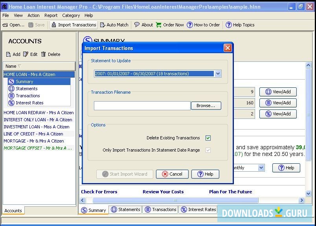Toggle Only Import In Statement Date Range checkbox
This screenshot has height=226, width=316.
click(208, 150)
